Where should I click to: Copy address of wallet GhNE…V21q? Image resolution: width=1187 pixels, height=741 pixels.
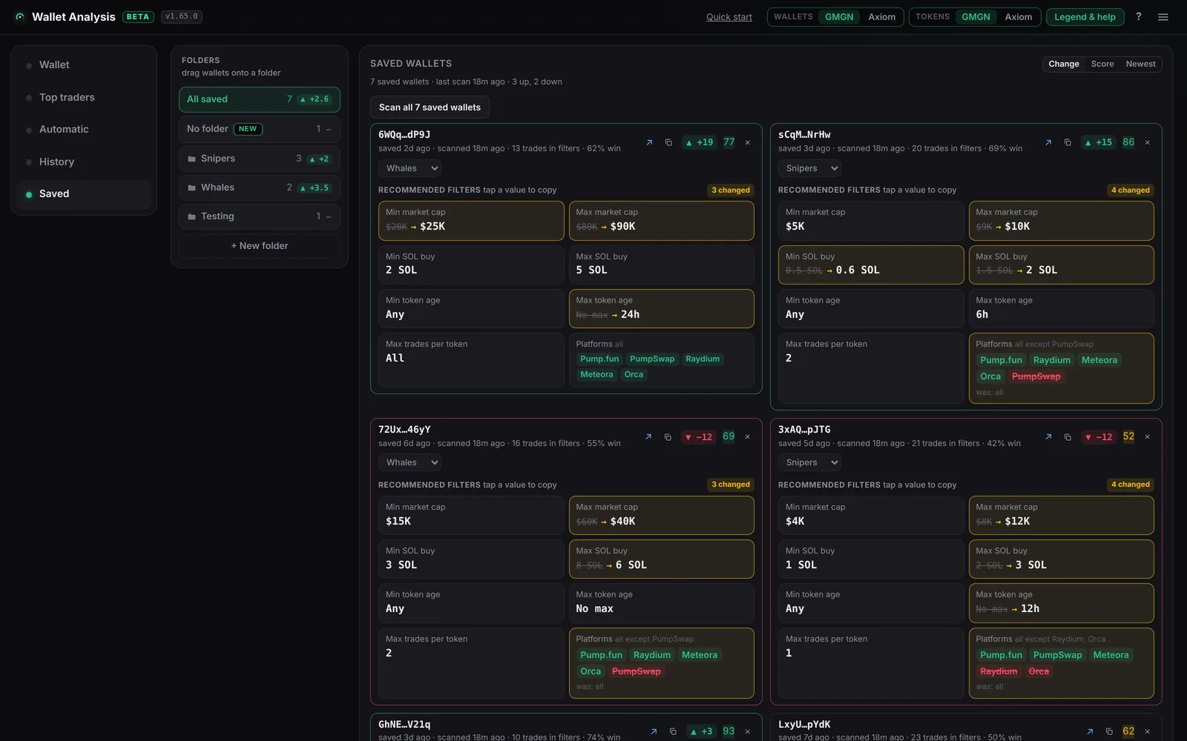coord(673,731)
